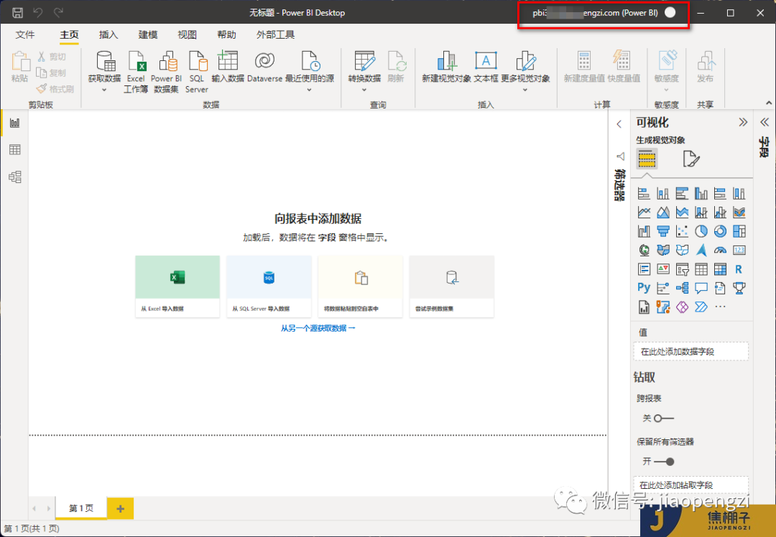The image size is (776, 537).
Task: Open the 获取数据 dropdown
Action: coord(104,90)
